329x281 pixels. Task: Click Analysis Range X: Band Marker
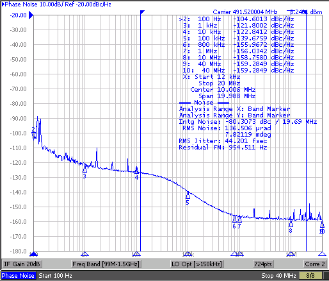[x=234, y=109]
